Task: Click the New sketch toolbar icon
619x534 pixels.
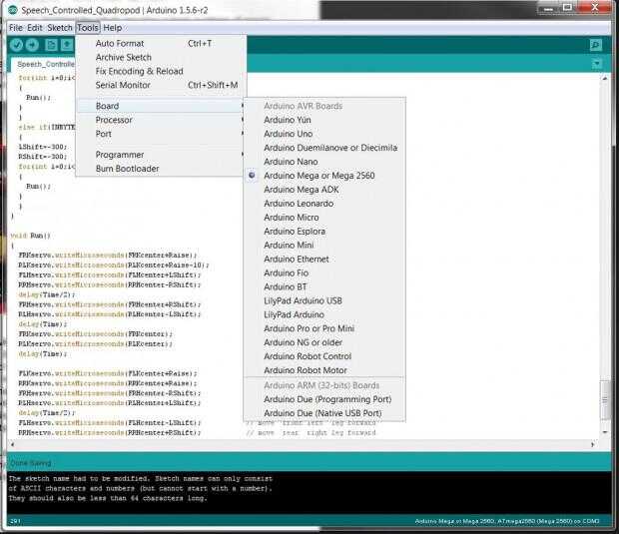Action: [x=51, y=45]
